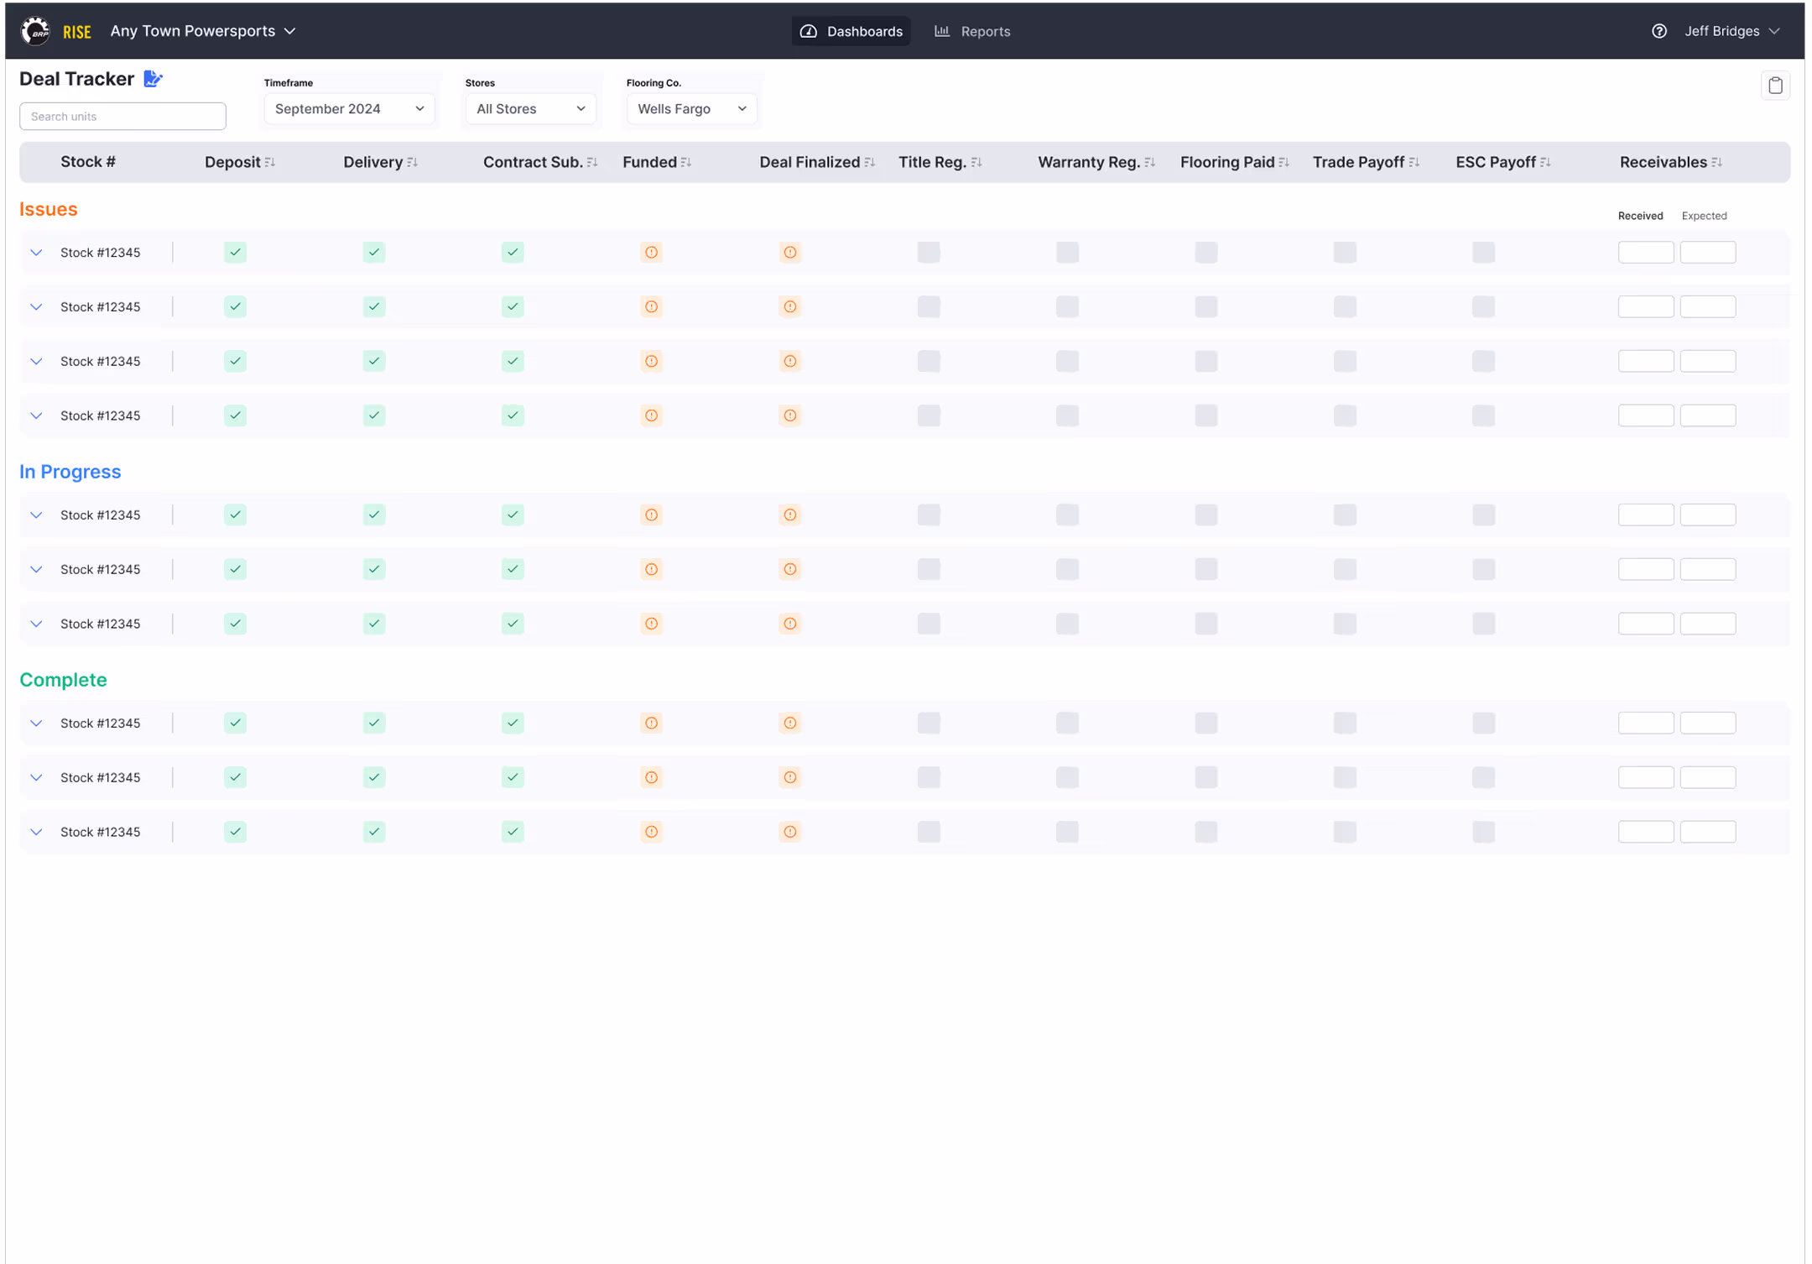This screenshot has height=1264, width=1812.
Task: Toggle Delivery checkbox in second Issues row
Action: [x=374, y=307]
